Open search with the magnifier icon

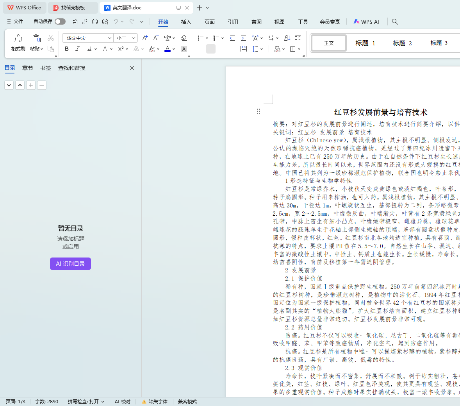click(395, 22)
